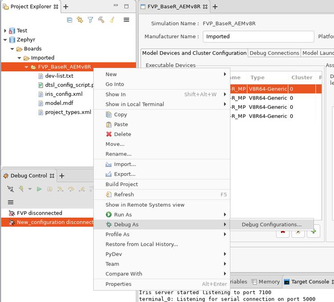The width and height of the screenshot is (334, 302).
Task: Click Collapse All icon in Project Explorer
Action: click(x=69, y=20)
